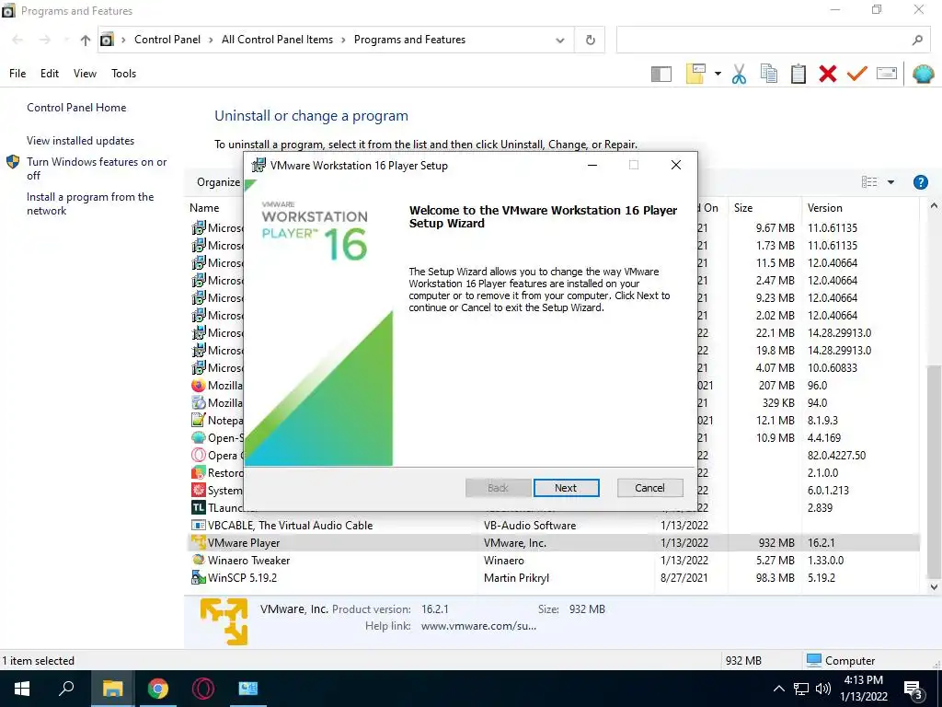
Task: Open the View menu
Action: tap(85, 74)
